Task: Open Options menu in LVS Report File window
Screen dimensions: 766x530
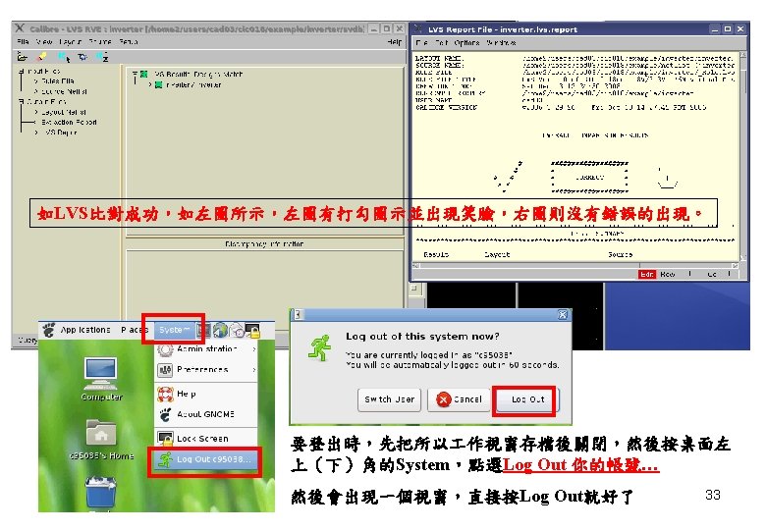Action: click(467, 43)
